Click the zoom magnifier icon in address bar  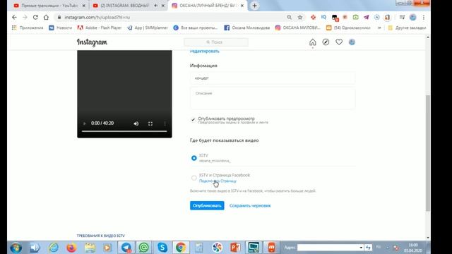289,17
